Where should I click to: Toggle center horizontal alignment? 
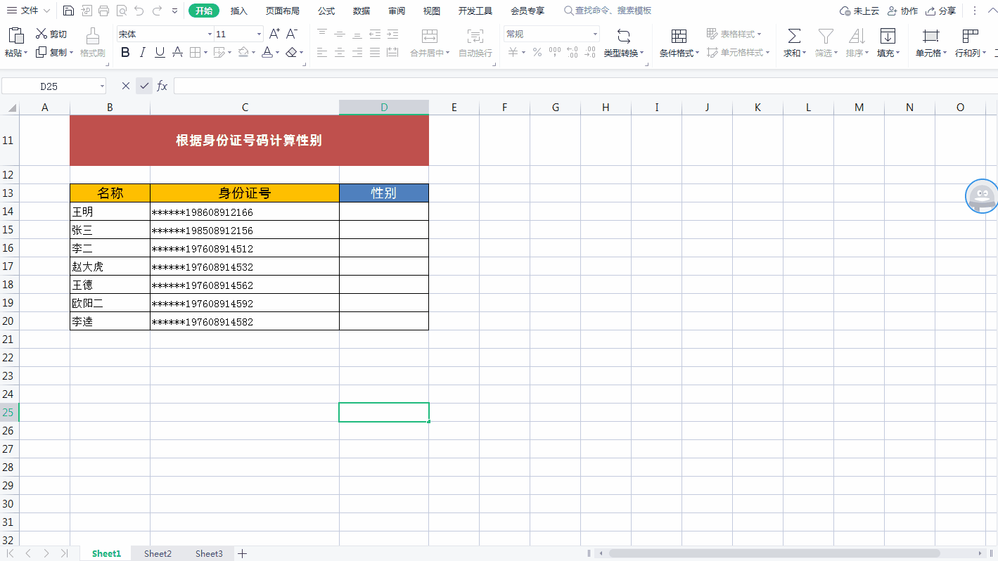[x=340, y=52]
